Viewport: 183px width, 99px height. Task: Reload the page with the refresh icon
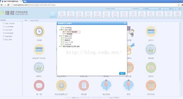(8, 5)
